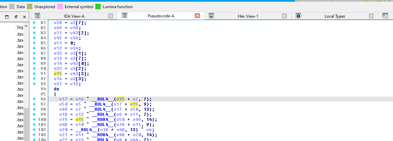This screenshot has height=141, width=393.
Task: Click the rightmost partially visible tab icon
Action: (385, 16)
